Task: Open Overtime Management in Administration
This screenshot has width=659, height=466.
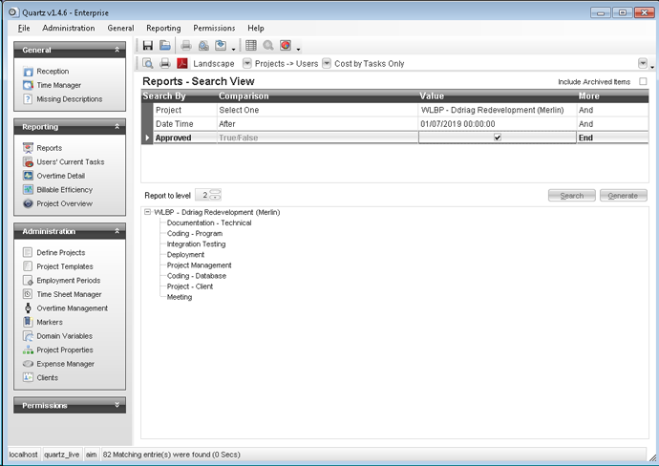Action: tap(72, 308)
